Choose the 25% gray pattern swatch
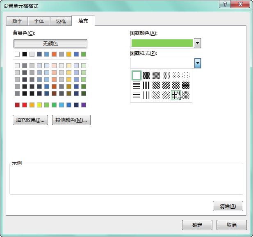Image resolution: width=253 pixels, height=237 pixels. [x=166, y=75]
